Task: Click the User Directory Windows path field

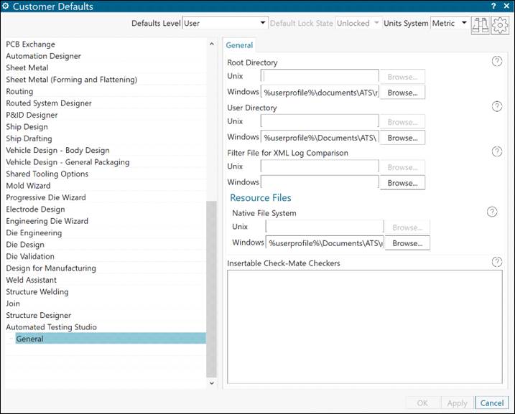Action: pyautogui.click(x=320, y=138)
